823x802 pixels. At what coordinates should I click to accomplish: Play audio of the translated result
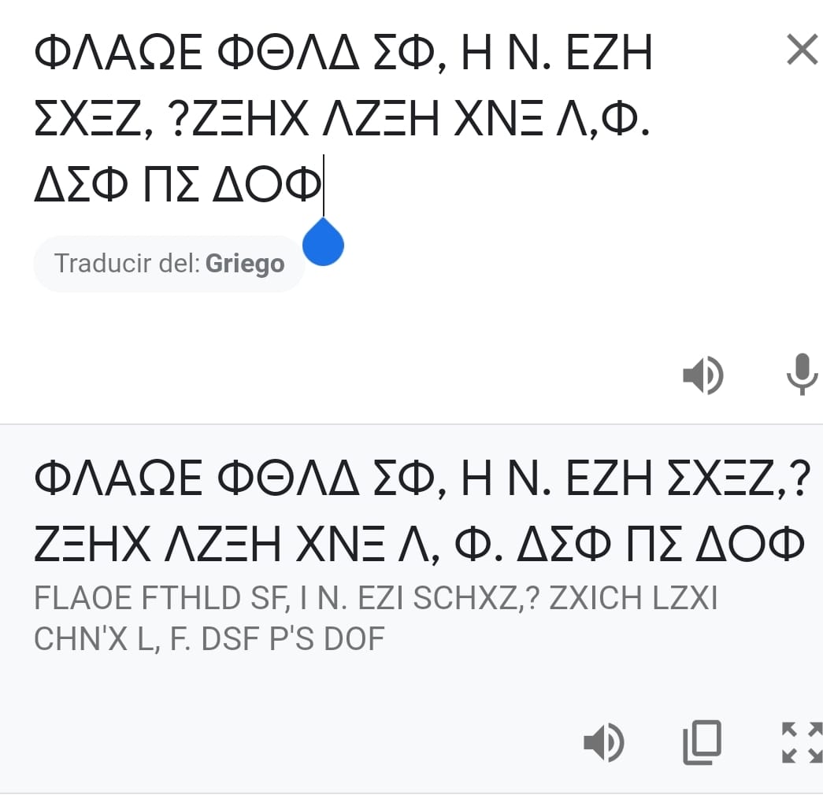[x=603, y=742]
